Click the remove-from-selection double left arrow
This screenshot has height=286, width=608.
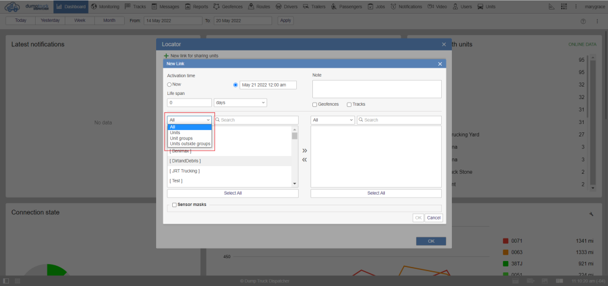click(305, 160)
